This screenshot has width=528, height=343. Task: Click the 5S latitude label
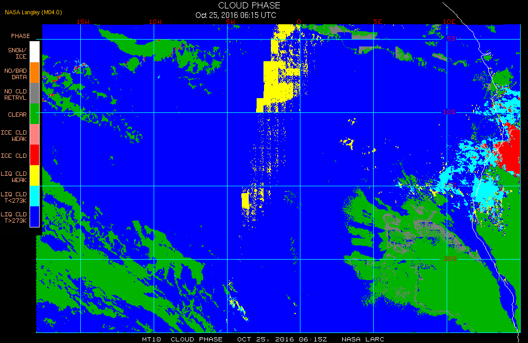pos(451,39)
